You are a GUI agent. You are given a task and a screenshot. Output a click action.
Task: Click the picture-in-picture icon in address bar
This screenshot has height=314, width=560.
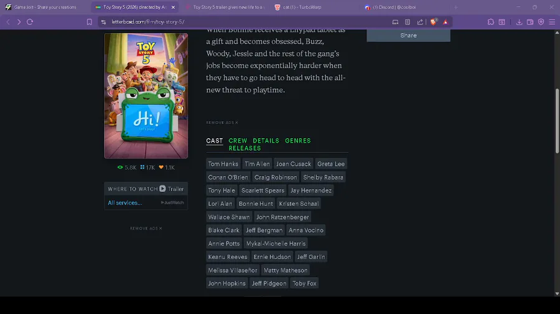[395, 22]
